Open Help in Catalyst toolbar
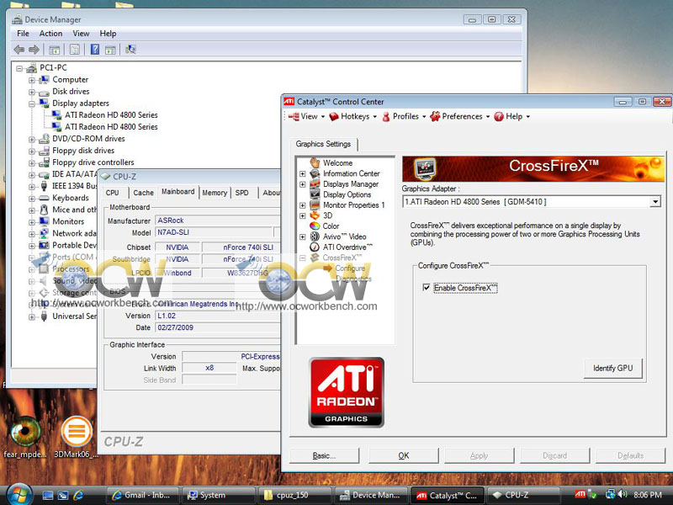 pyautogui.click(x=511, y=116)
